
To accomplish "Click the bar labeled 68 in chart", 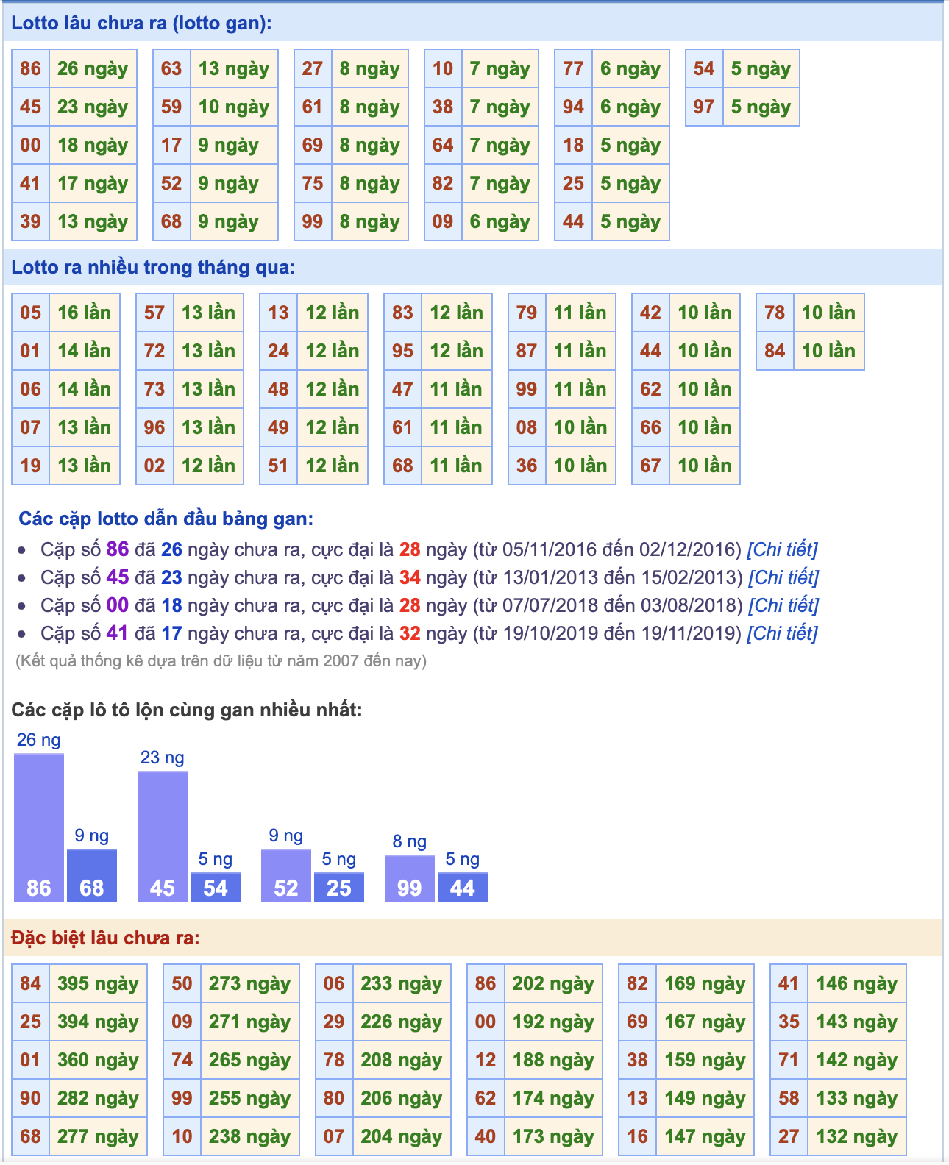I will click(92, 875).
